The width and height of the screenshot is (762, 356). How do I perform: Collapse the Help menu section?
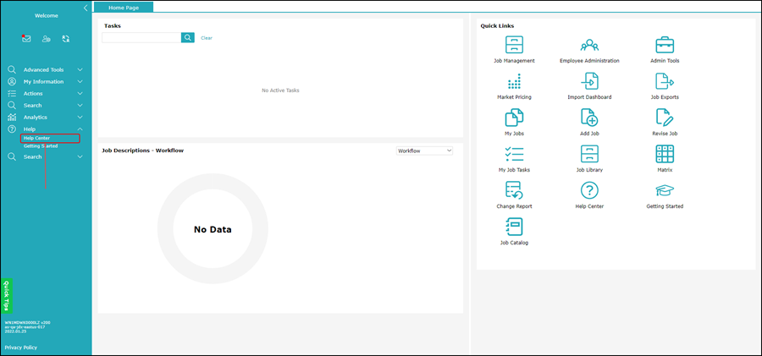(x=80, y=129)
